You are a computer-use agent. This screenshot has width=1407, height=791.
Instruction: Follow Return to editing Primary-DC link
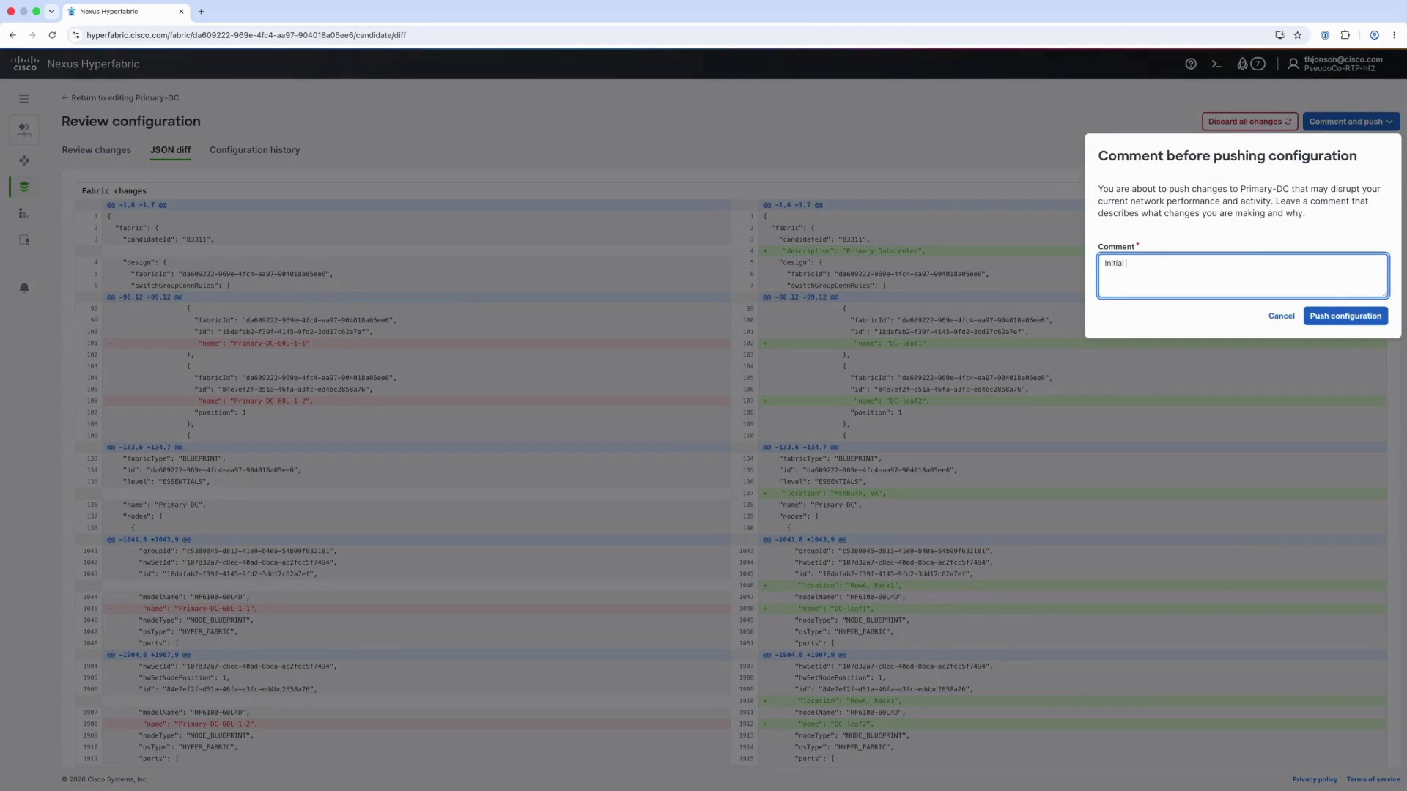(x=121, y=98)
